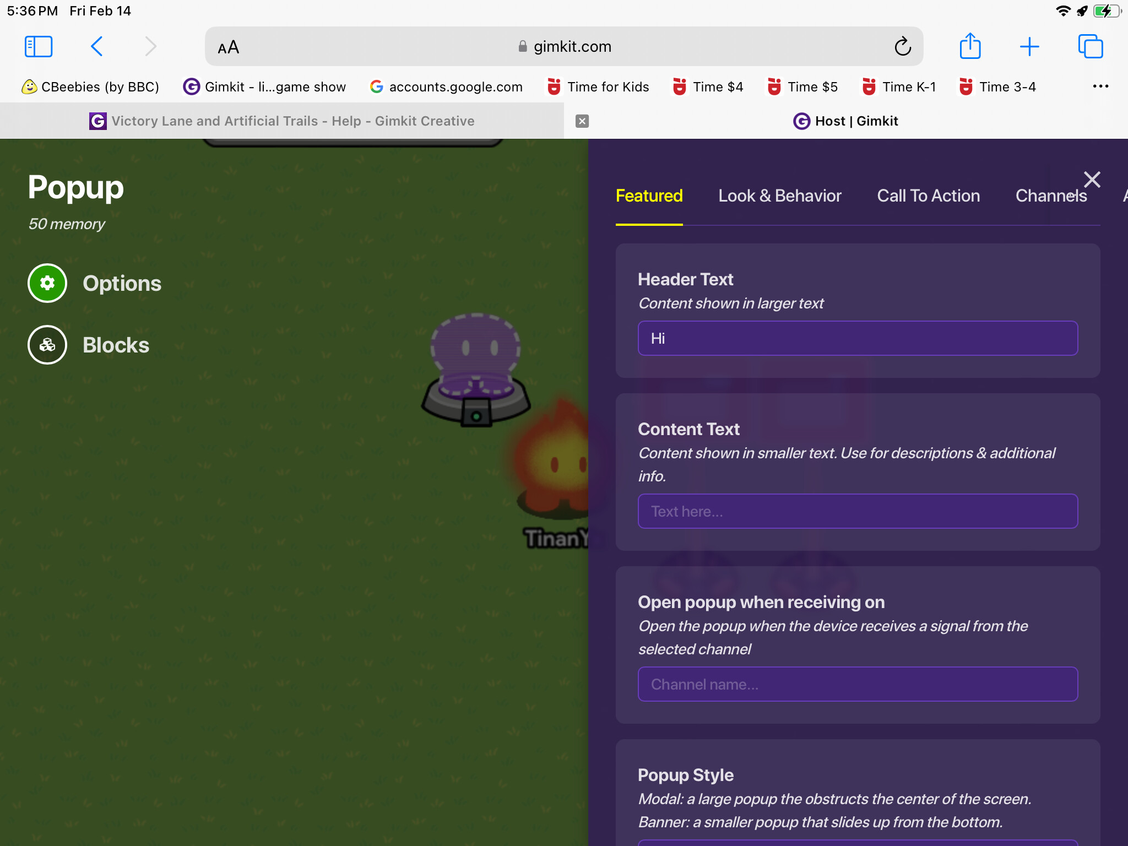
Task: Click the Channel name input field
Action: click(858, 684)
